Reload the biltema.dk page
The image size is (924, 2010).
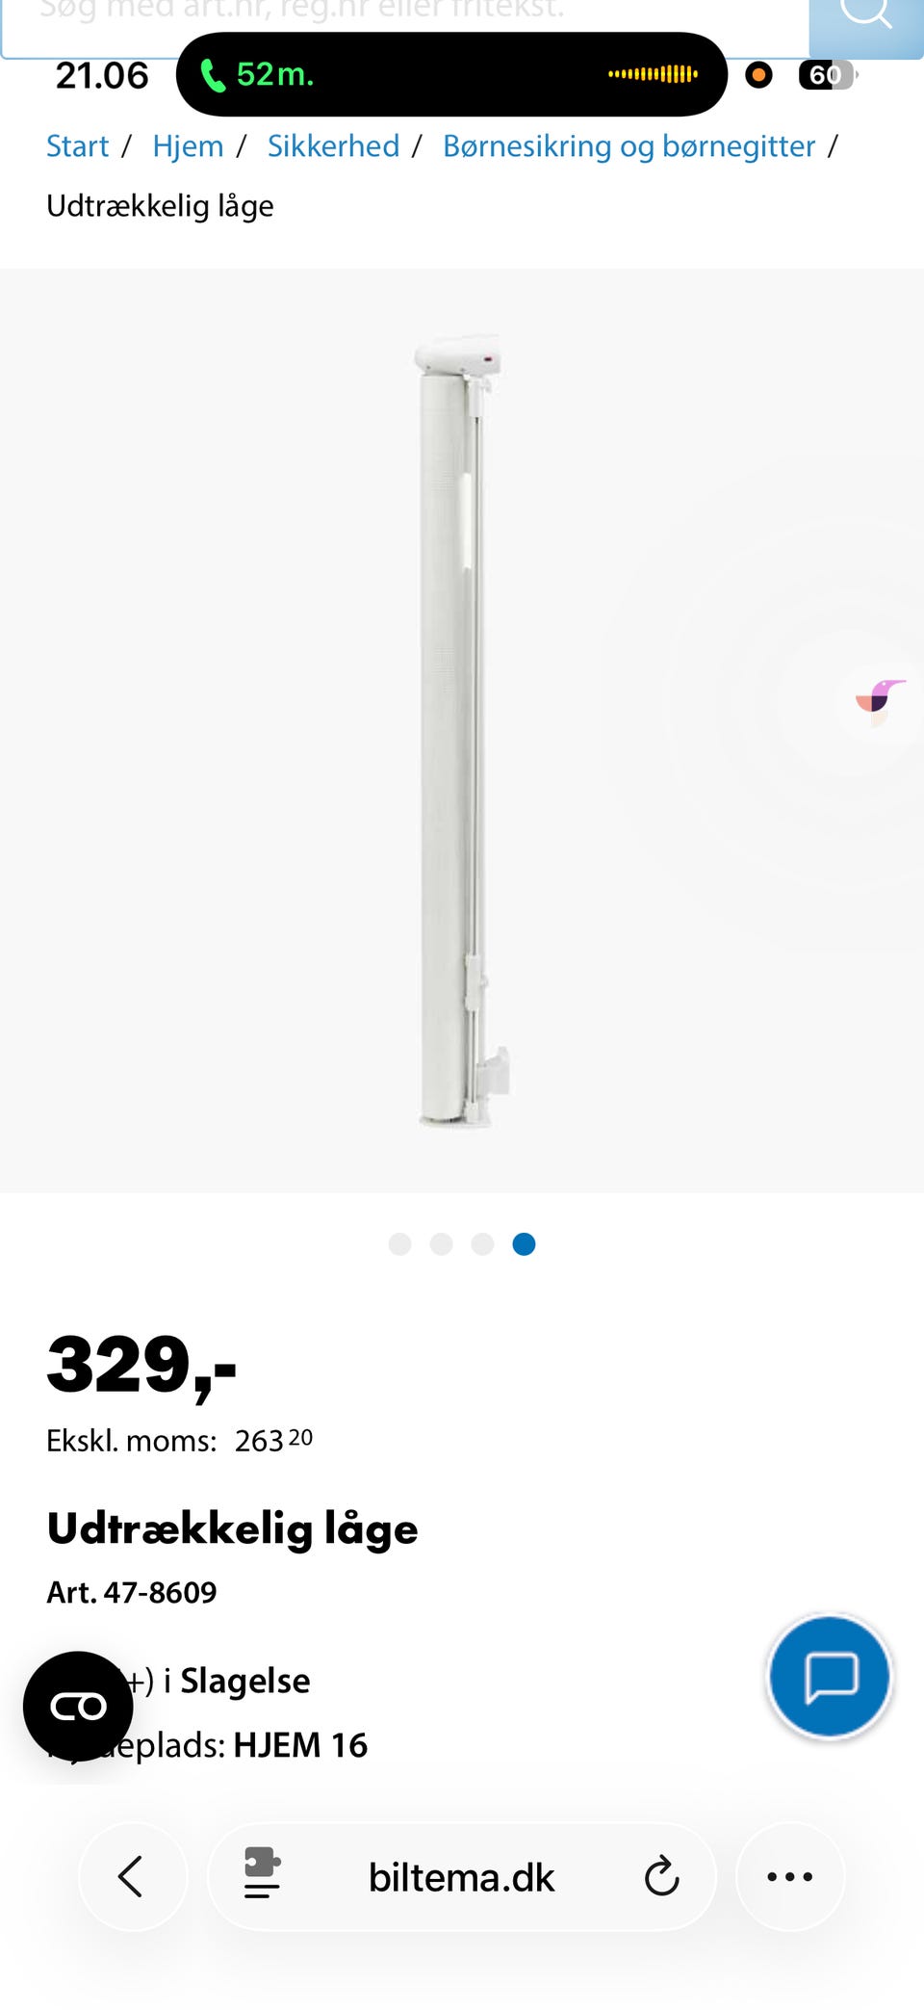click(661, 1876)
